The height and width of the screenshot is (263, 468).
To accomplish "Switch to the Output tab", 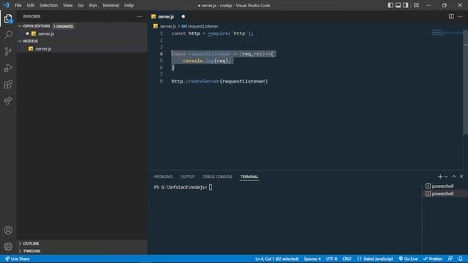I will click(x=187, y=177).
